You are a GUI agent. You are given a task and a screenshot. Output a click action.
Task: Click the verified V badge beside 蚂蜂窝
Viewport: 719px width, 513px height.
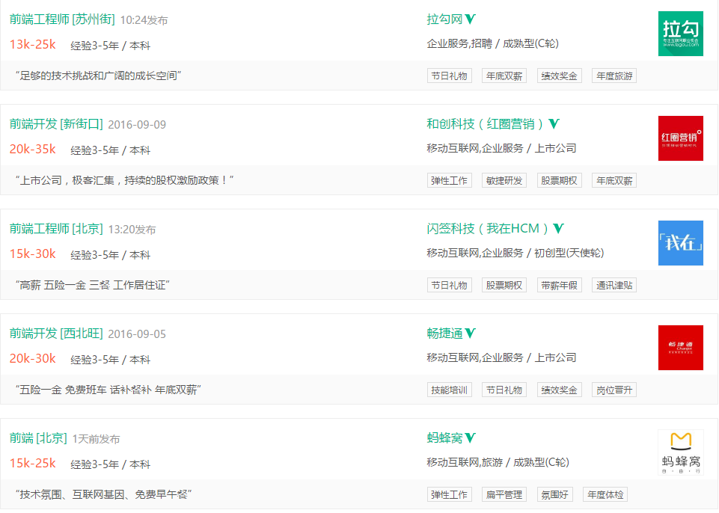coord(471,437)
